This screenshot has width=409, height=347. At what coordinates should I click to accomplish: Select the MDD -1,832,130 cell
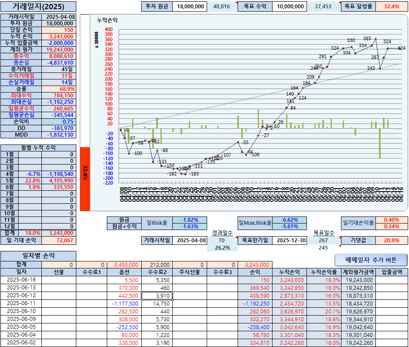click(59, 135)
